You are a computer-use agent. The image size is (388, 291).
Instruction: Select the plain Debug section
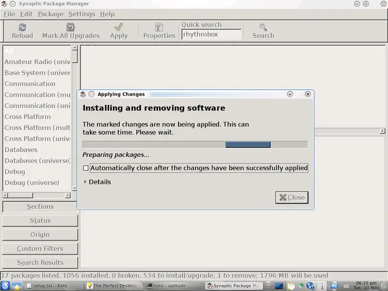click(x=37, y=172)
